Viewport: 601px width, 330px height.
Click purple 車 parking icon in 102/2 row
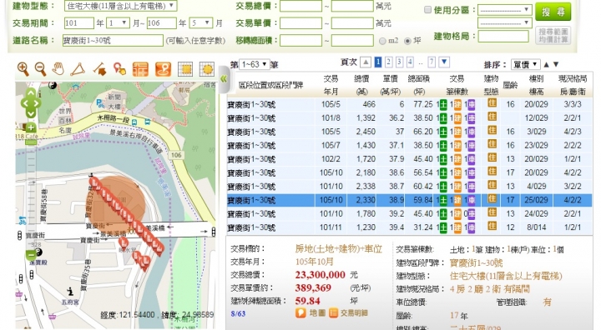[472, 159]
